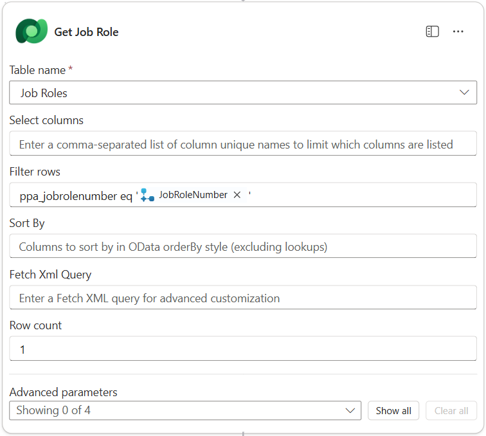Expand the chevron on the Table name field
Screen dimensions: 486x436
[x=464, y=93]
